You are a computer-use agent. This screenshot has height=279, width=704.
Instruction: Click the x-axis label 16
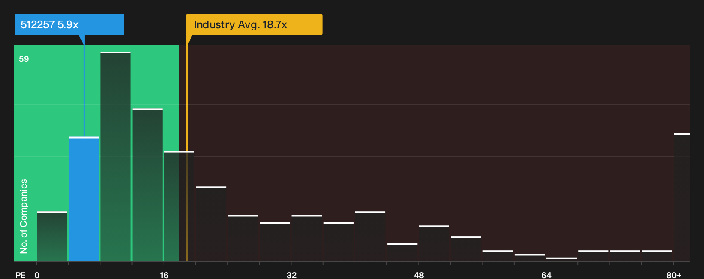click(x=164, y=275)
